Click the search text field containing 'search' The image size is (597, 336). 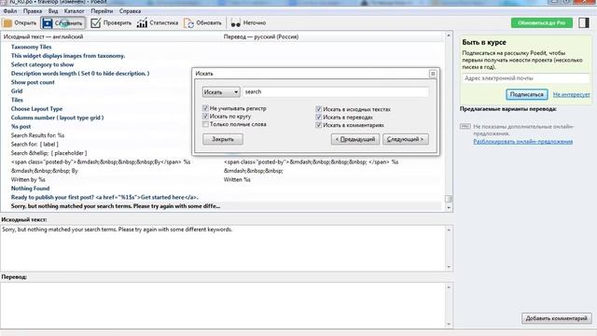[x=335, y=91]
